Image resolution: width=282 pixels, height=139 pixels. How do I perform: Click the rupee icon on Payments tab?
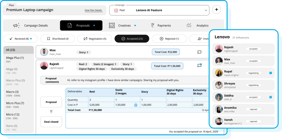pos(153,26)
